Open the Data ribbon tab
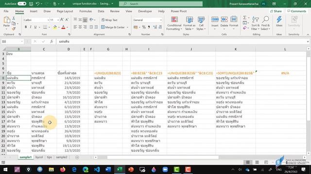 tap(101, 11)
